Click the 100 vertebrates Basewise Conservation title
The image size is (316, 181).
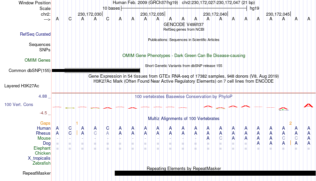point(184,97)
